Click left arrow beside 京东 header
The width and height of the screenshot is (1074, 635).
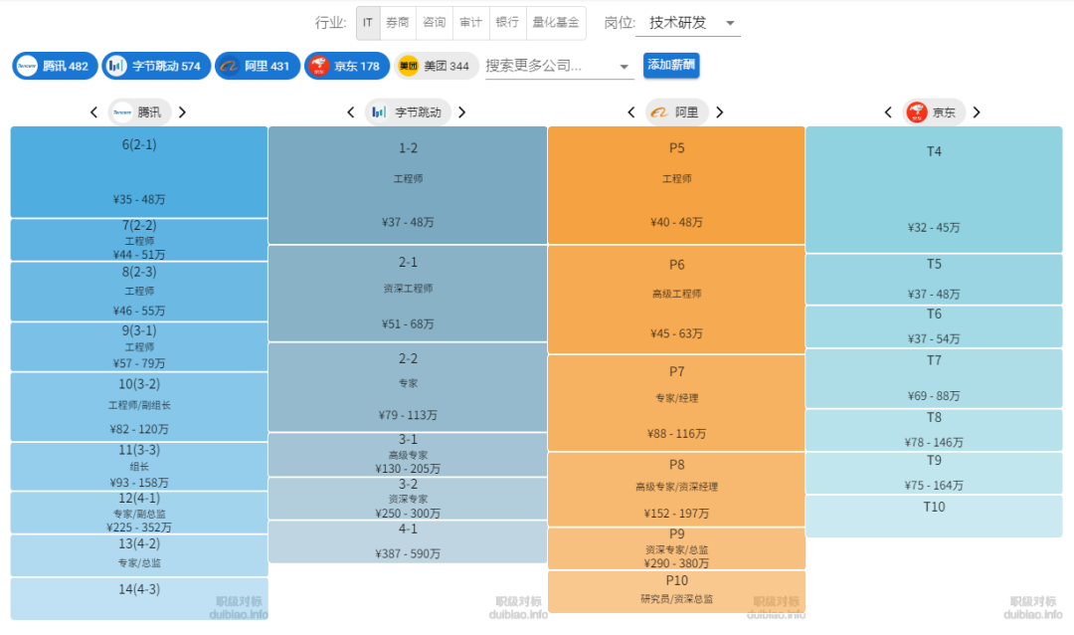888,112
